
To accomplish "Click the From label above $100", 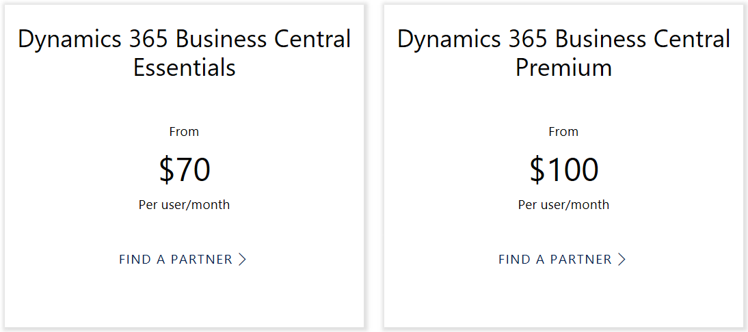I will click(563, 132).
